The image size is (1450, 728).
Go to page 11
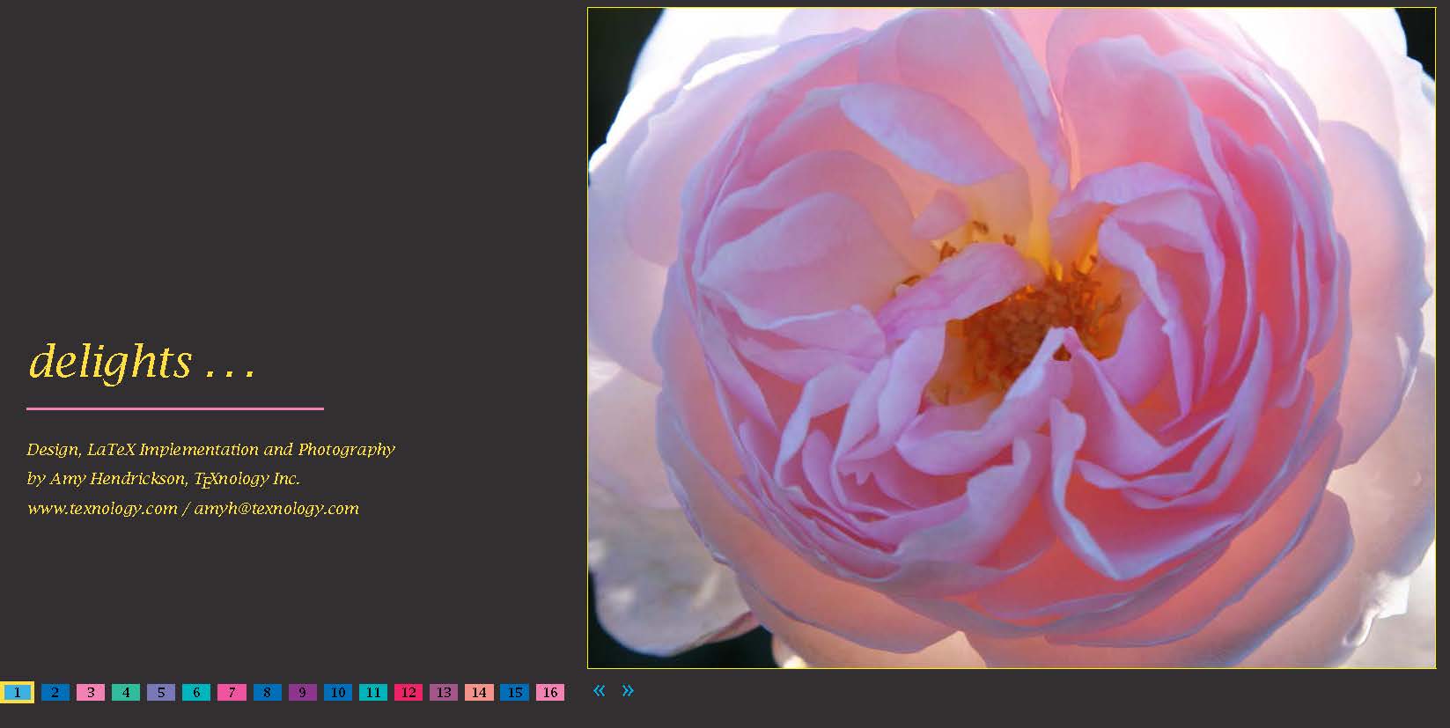click(373, 693)
